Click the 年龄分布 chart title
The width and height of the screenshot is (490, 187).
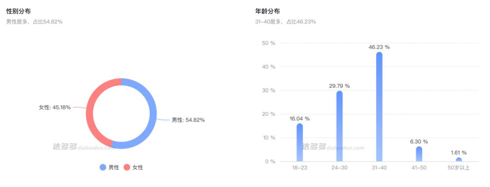click(268, 10)
